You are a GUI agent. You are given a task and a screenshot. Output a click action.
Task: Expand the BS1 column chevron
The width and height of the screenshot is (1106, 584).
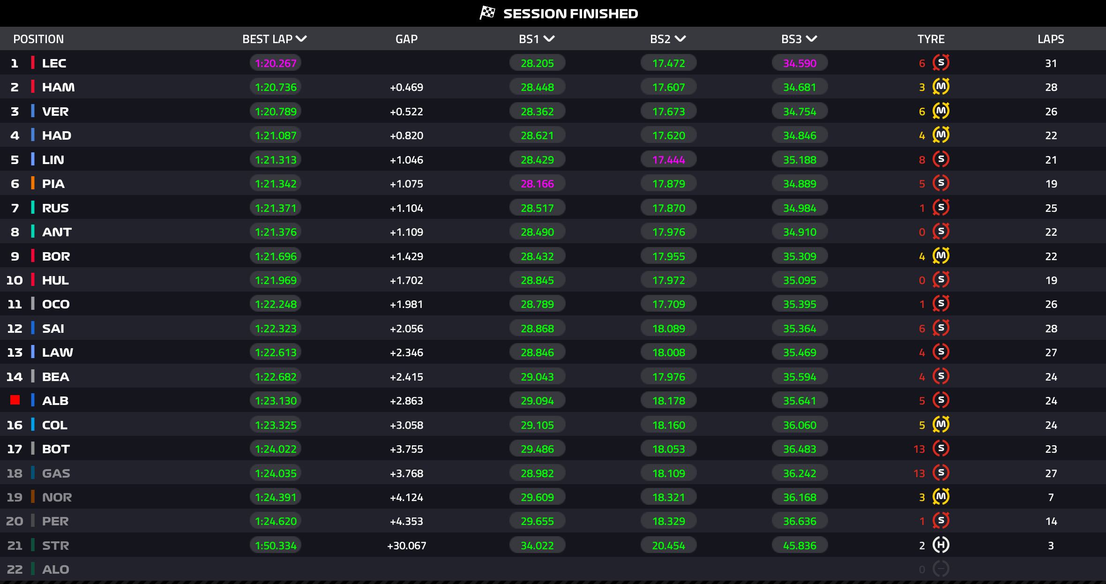tap(549, 39)
